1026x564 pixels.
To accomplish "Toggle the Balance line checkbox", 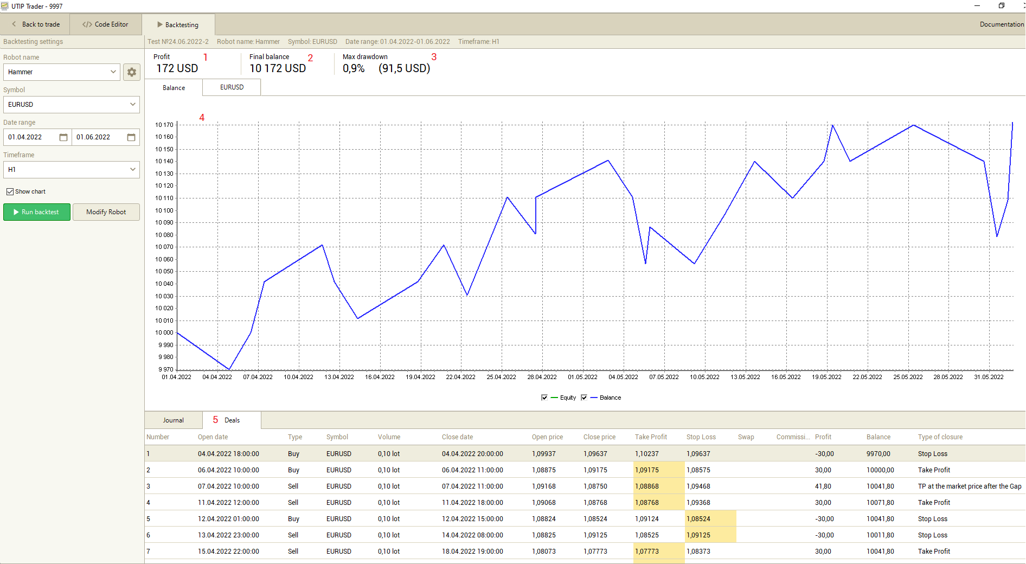I will click(584, 398).
